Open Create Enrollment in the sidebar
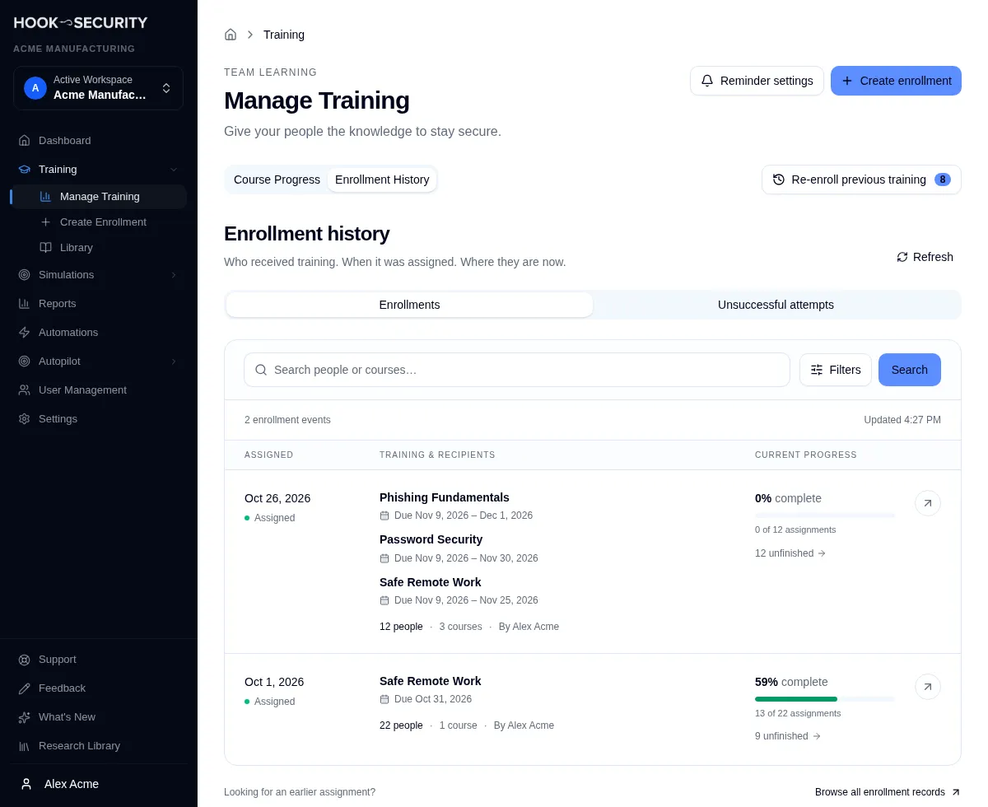 (99, 222)
